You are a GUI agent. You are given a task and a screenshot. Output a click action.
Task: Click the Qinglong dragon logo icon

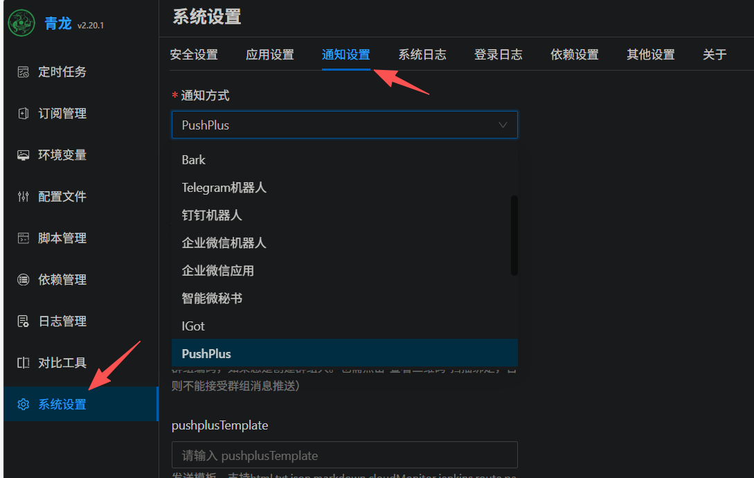(21, 23)
